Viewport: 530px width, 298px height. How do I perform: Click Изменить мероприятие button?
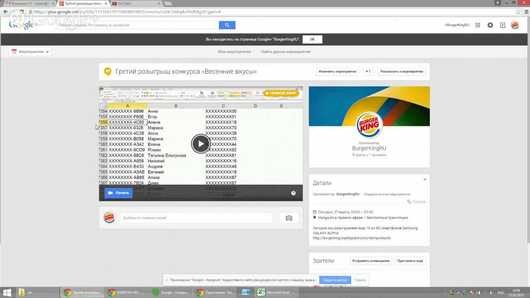[337, 71]
